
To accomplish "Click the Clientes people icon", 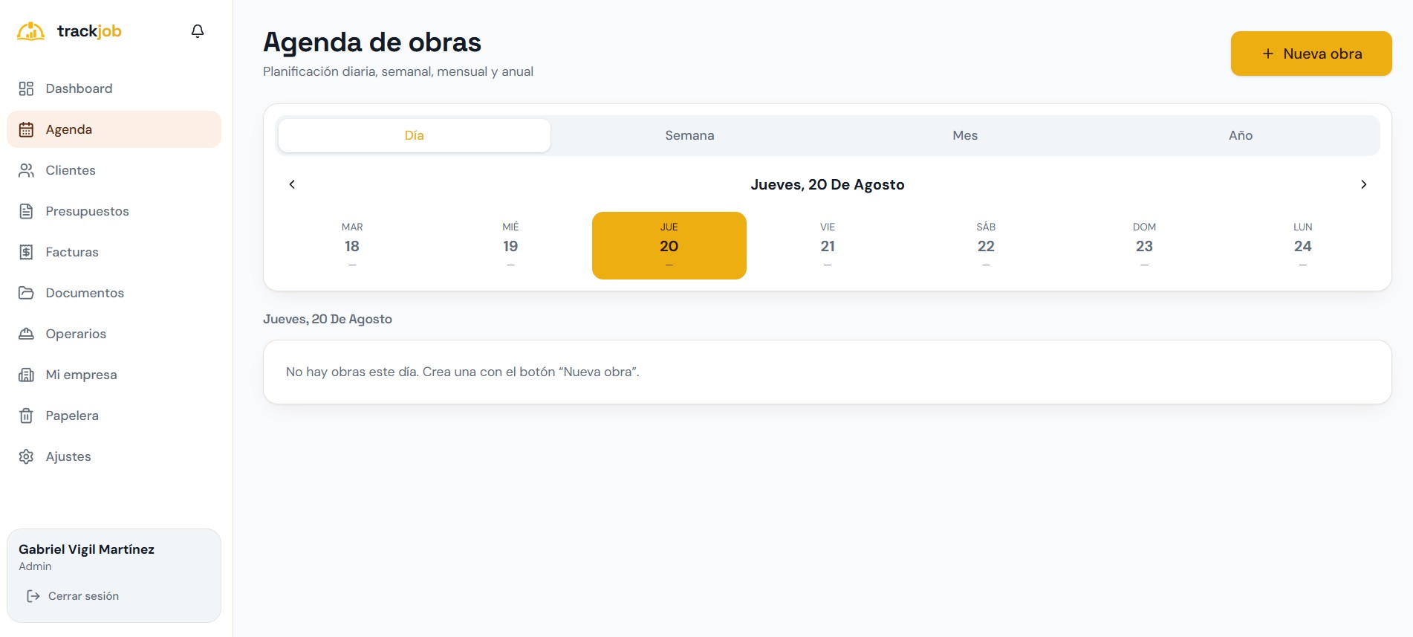I will click(26, 170).
